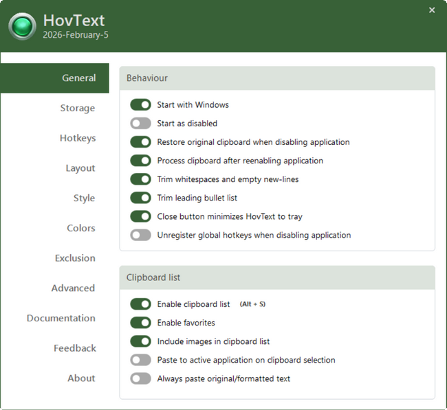Toggle the Start with Windows switch
The image size is (447, 410).
[x=140, y=105]
